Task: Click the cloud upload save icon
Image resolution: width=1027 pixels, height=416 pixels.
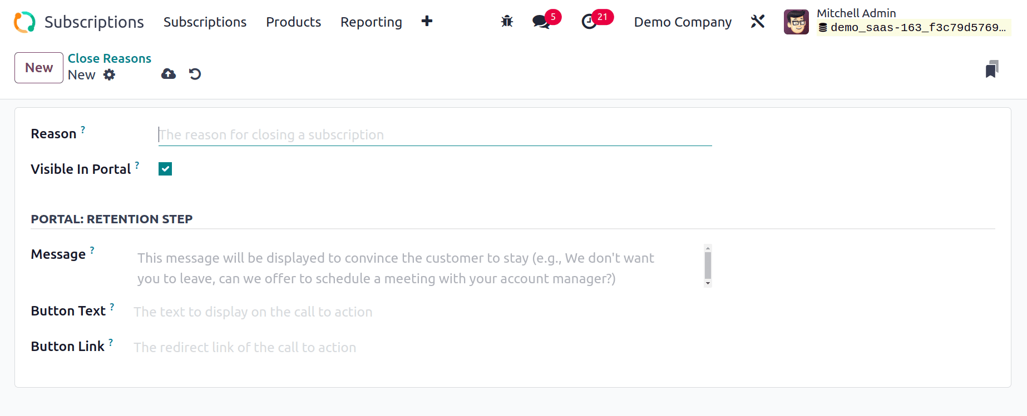Action: click(169, 74)
